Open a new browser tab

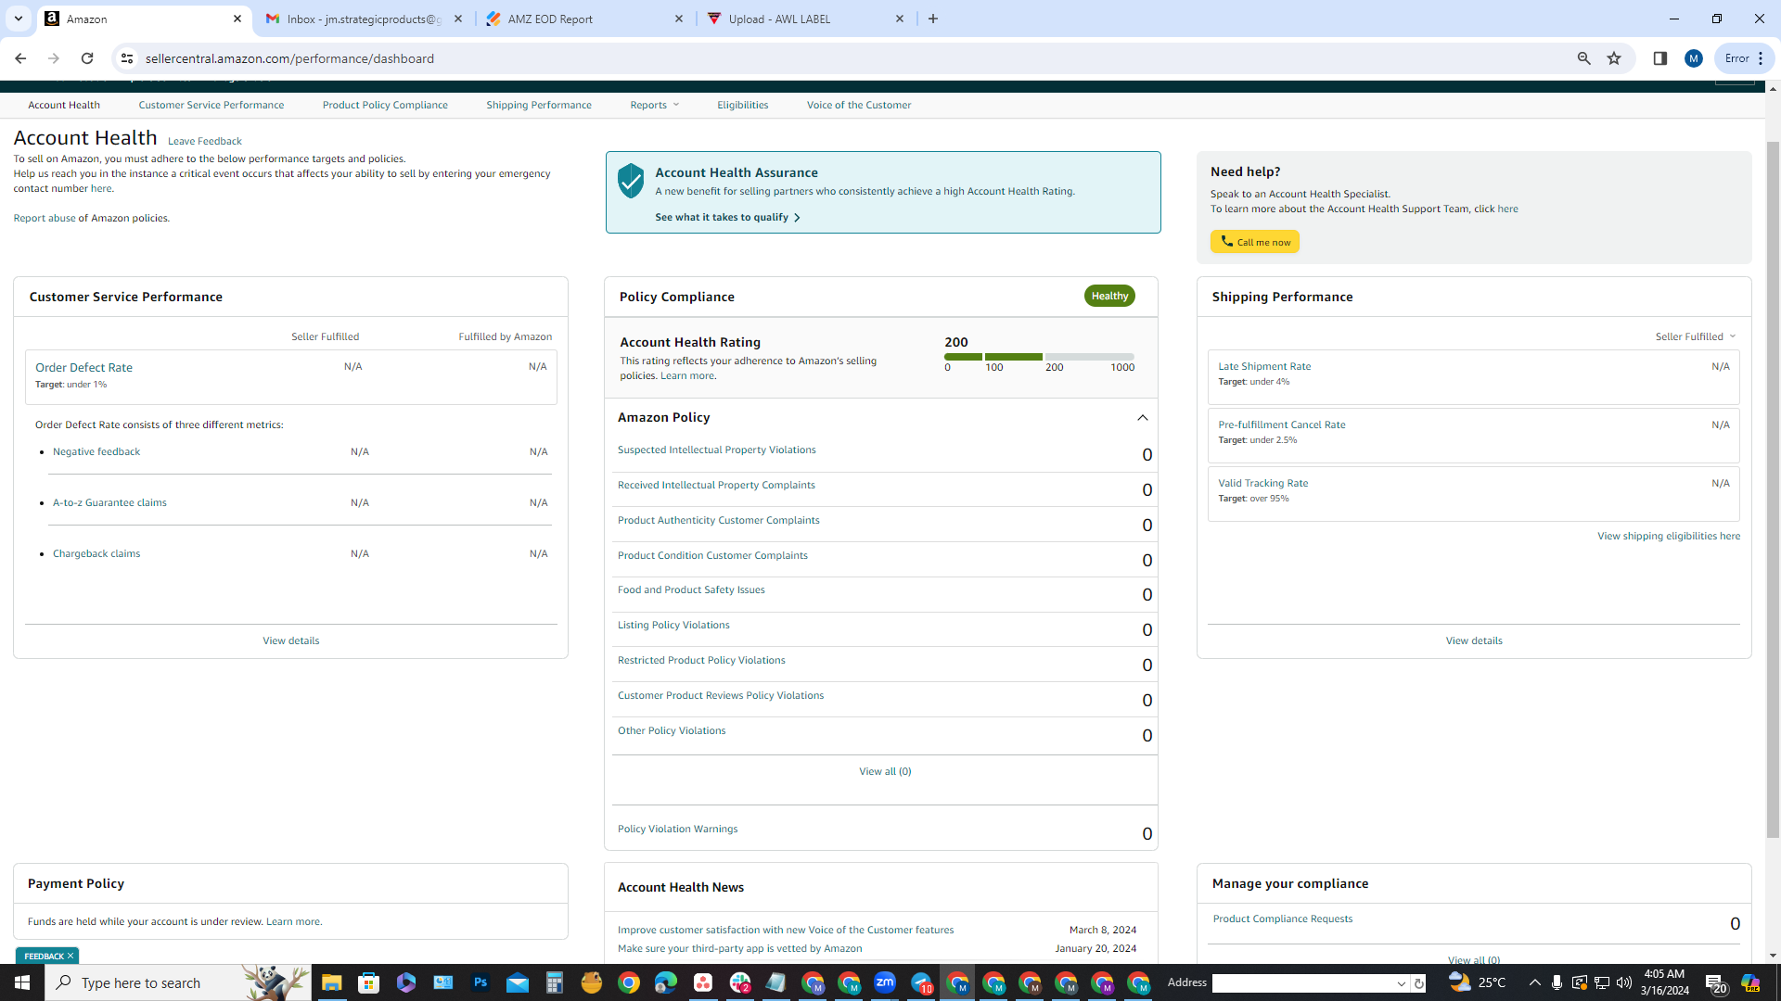pyautogui.click(x=933, y=19)
